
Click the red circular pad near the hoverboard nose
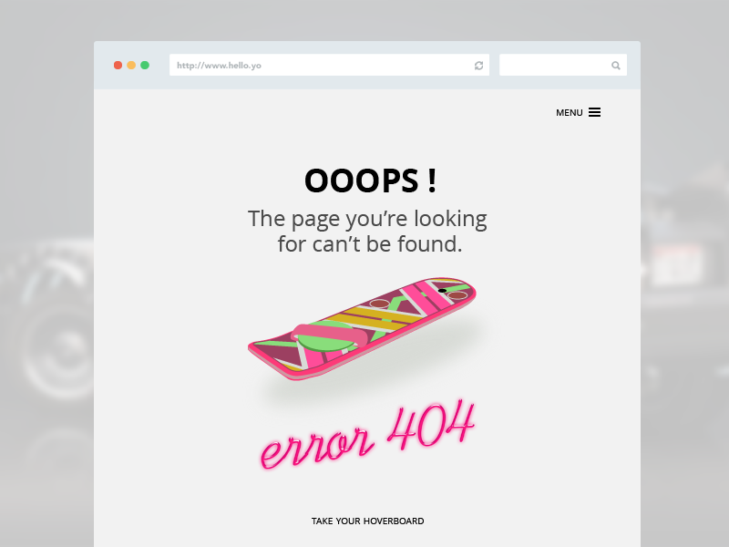(457, 295)
